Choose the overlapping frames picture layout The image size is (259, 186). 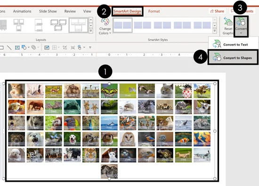[x=58, y=25]
